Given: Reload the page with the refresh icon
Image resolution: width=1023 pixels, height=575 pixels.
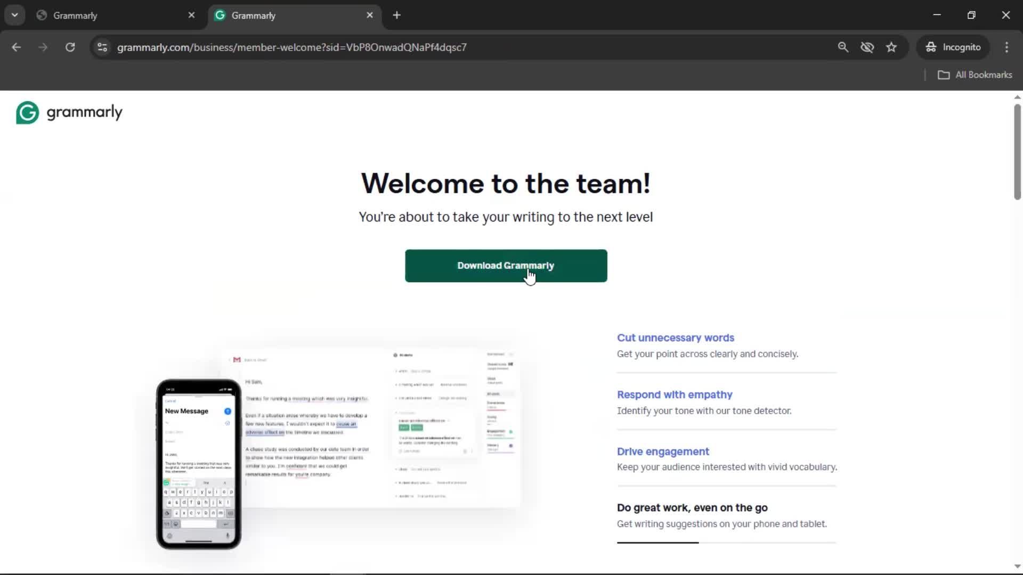Looking at the screenshot, I should (70, 47).
